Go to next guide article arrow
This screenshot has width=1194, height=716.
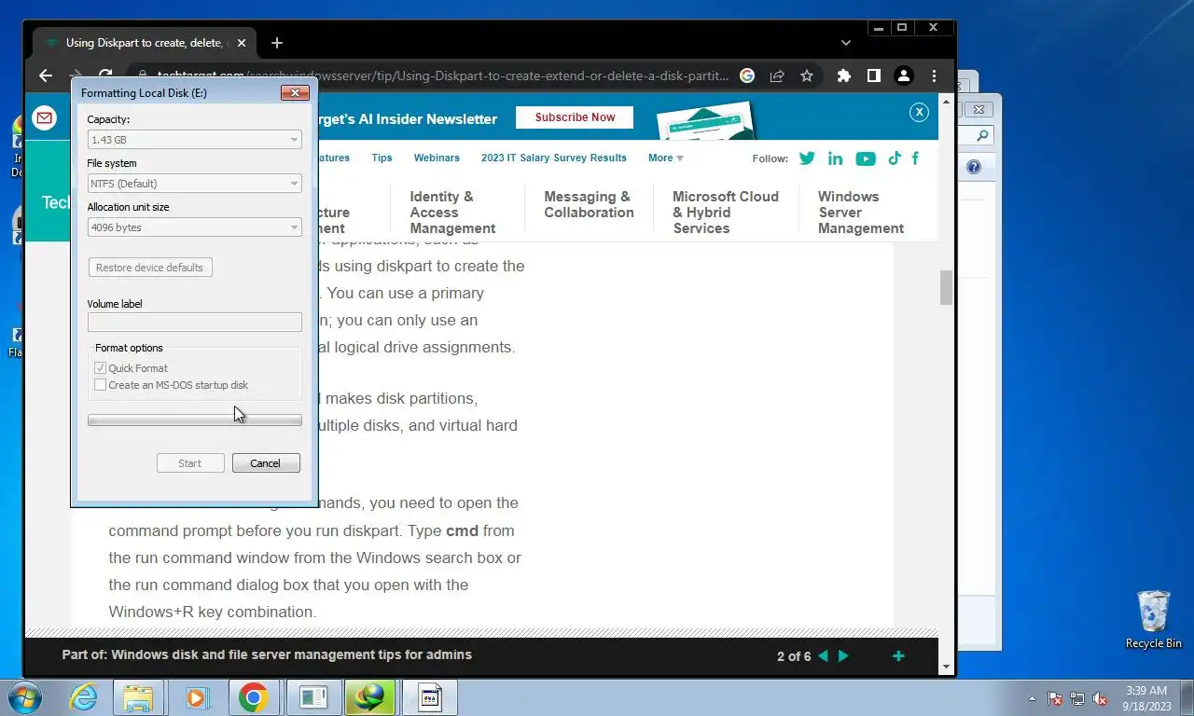point(843,655)
